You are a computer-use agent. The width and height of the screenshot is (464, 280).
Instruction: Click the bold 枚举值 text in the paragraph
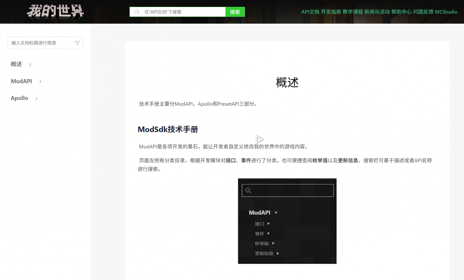(x=320, y=161)
